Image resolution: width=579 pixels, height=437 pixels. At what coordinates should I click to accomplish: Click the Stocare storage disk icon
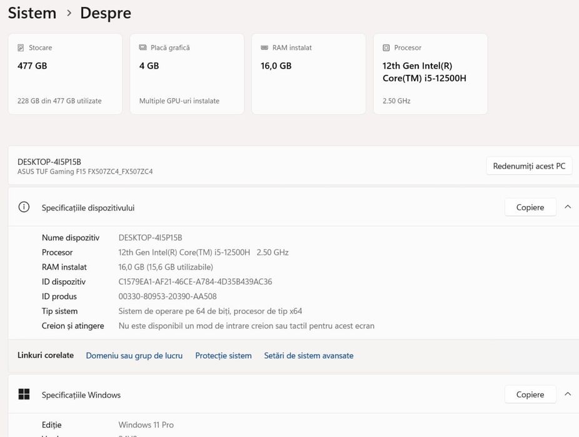click(21, 47)
